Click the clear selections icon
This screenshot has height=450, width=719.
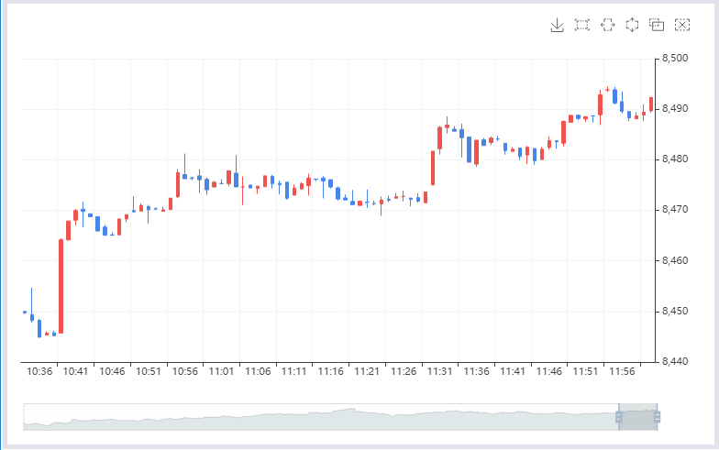click(682, 25)
